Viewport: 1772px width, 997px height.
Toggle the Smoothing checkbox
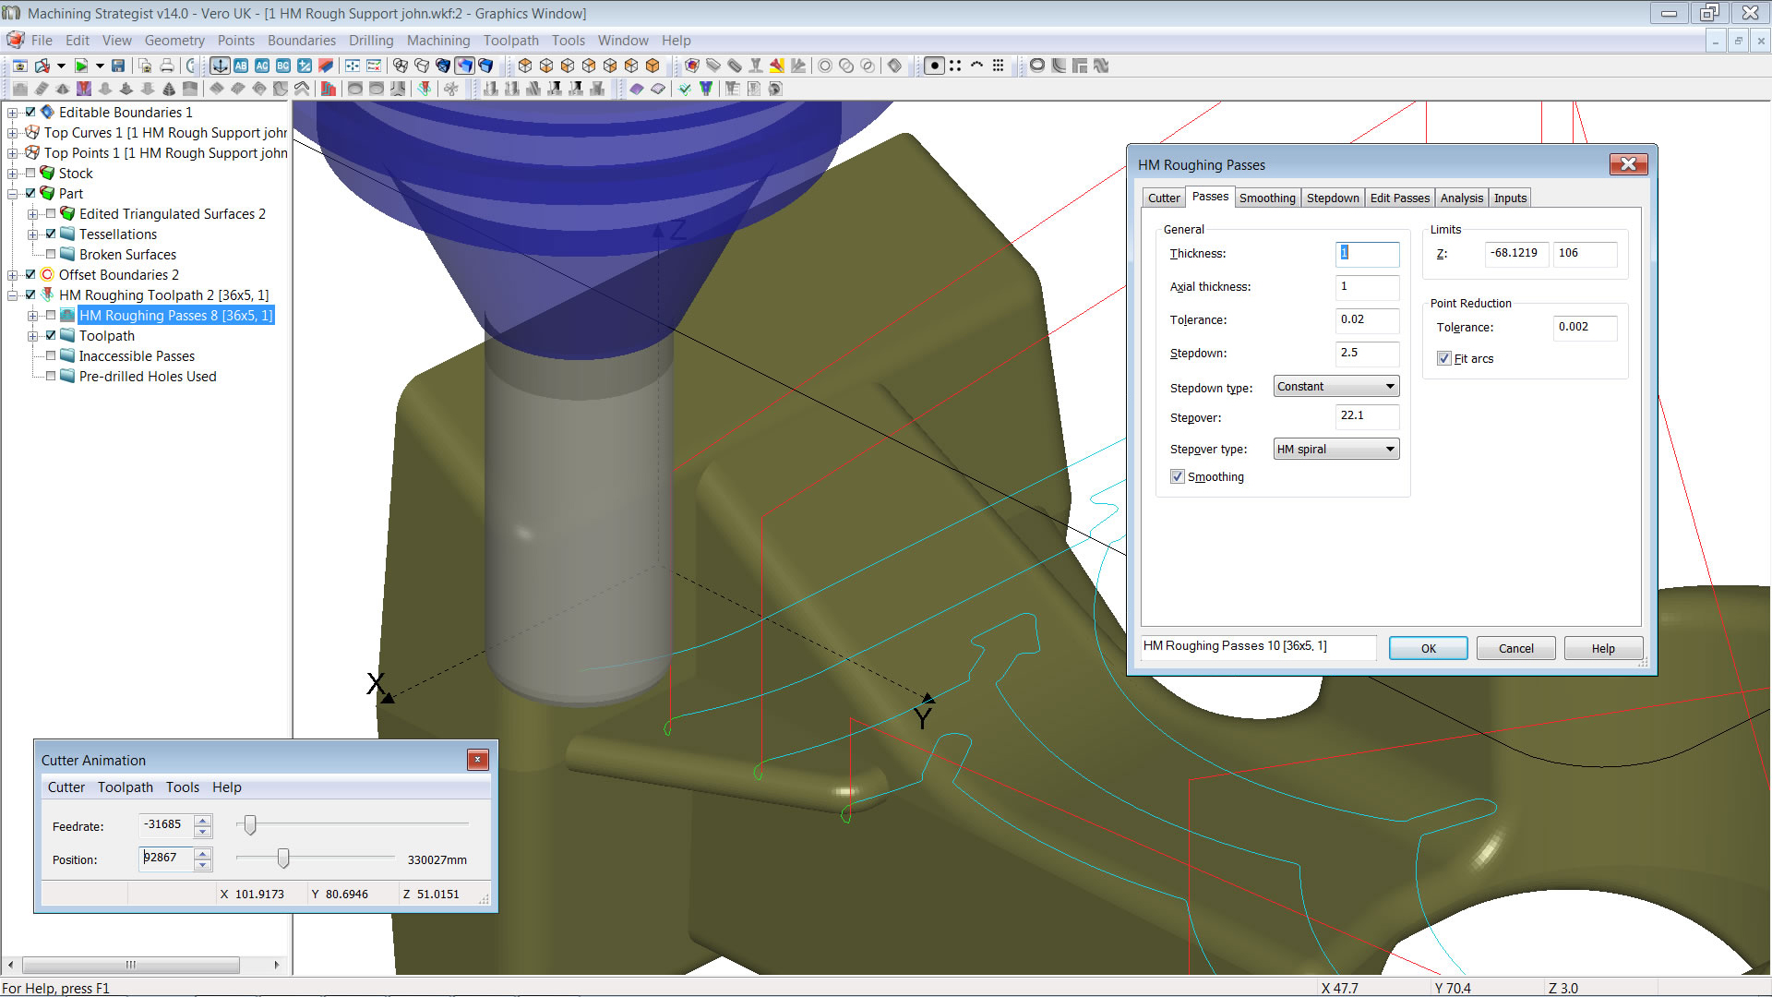pos(1178,477)
